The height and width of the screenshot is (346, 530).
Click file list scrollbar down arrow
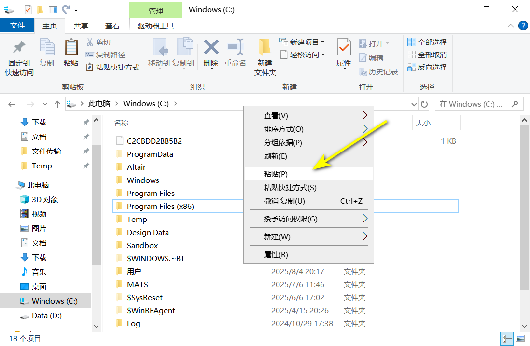pos(525,326)
